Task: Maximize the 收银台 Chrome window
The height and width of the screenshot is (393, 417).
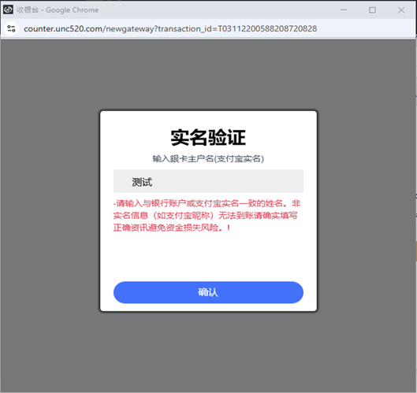Action: (372, 9)
